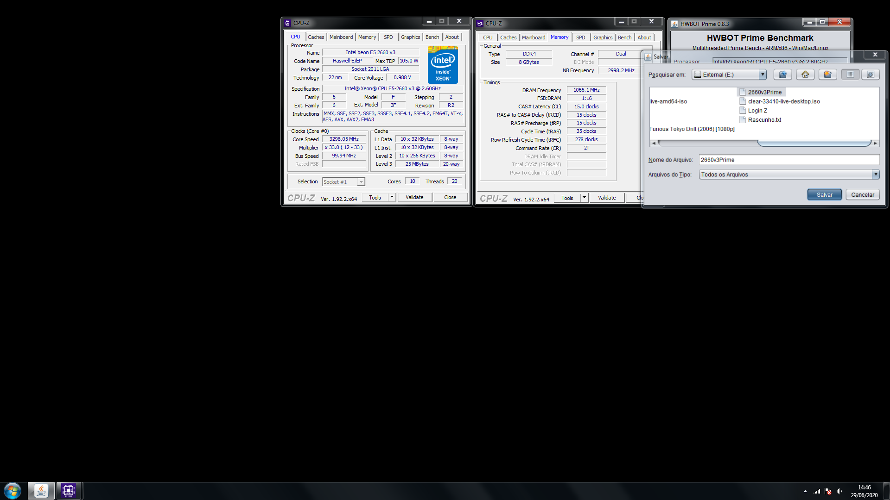This screenshot has width=890, height=500.
Task: Open Mainboard tab in right CPU-Z window
Action: click(534, 37)
